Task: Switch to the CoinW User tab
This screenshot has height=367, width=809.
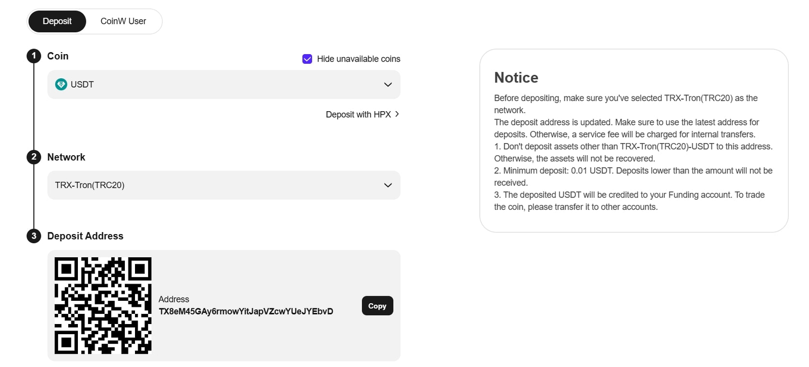Action: point(123,21)
